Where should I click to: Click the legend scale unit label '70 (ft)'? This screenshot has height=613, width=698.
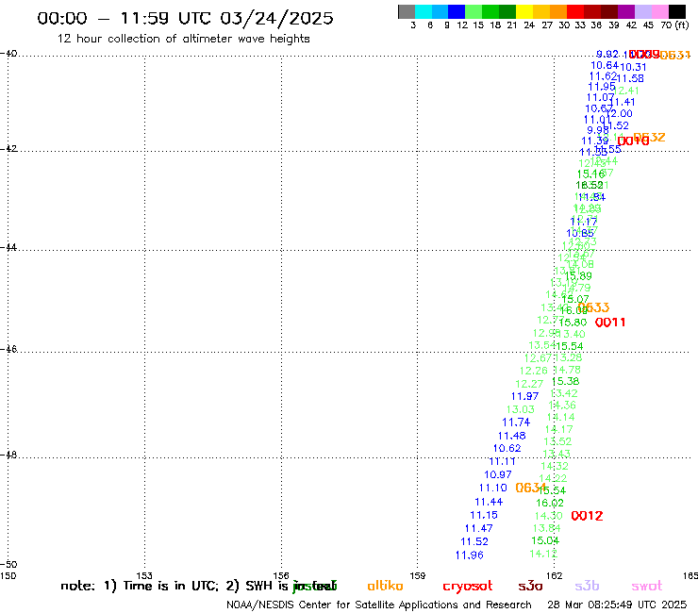(674, 25)
